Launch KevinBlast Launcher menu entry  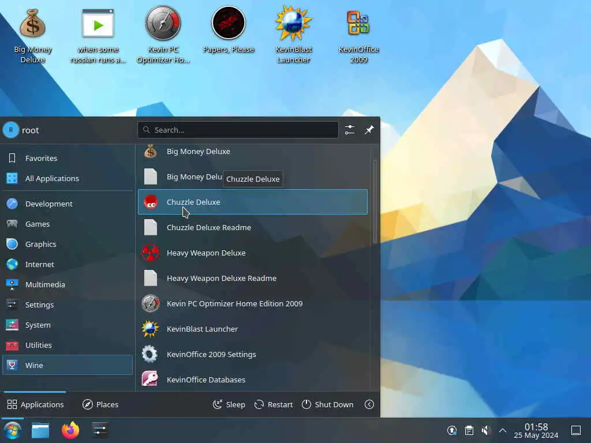point(253,329)
